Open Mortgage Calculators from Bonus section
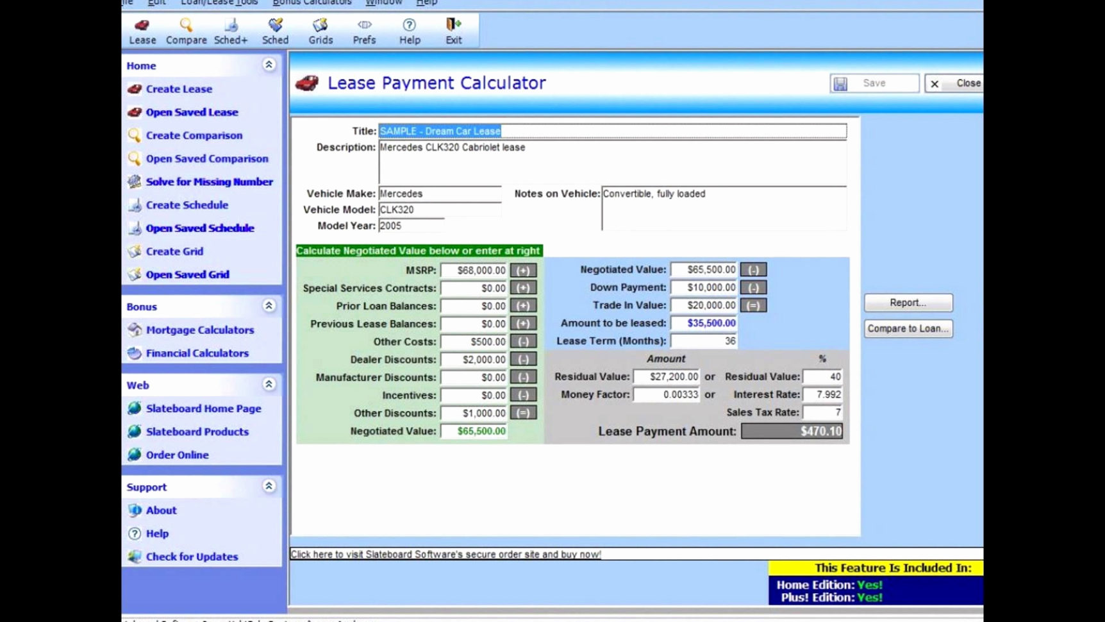The height and width of the screenshot is (622, 1105). [199, 330]
